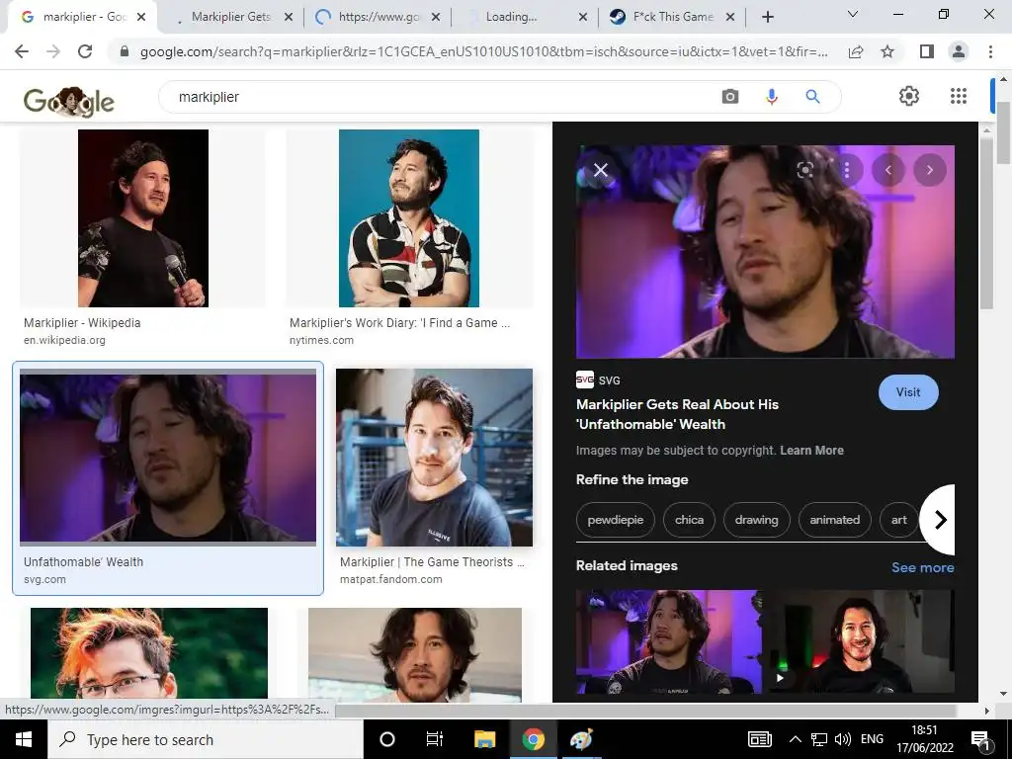
Task: Open the notification center icon
Action: [979, 740]
